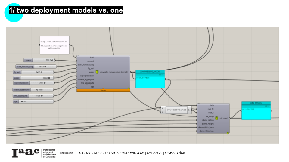Click the small Hops badge below dome_thick_top

click(228, 133)
